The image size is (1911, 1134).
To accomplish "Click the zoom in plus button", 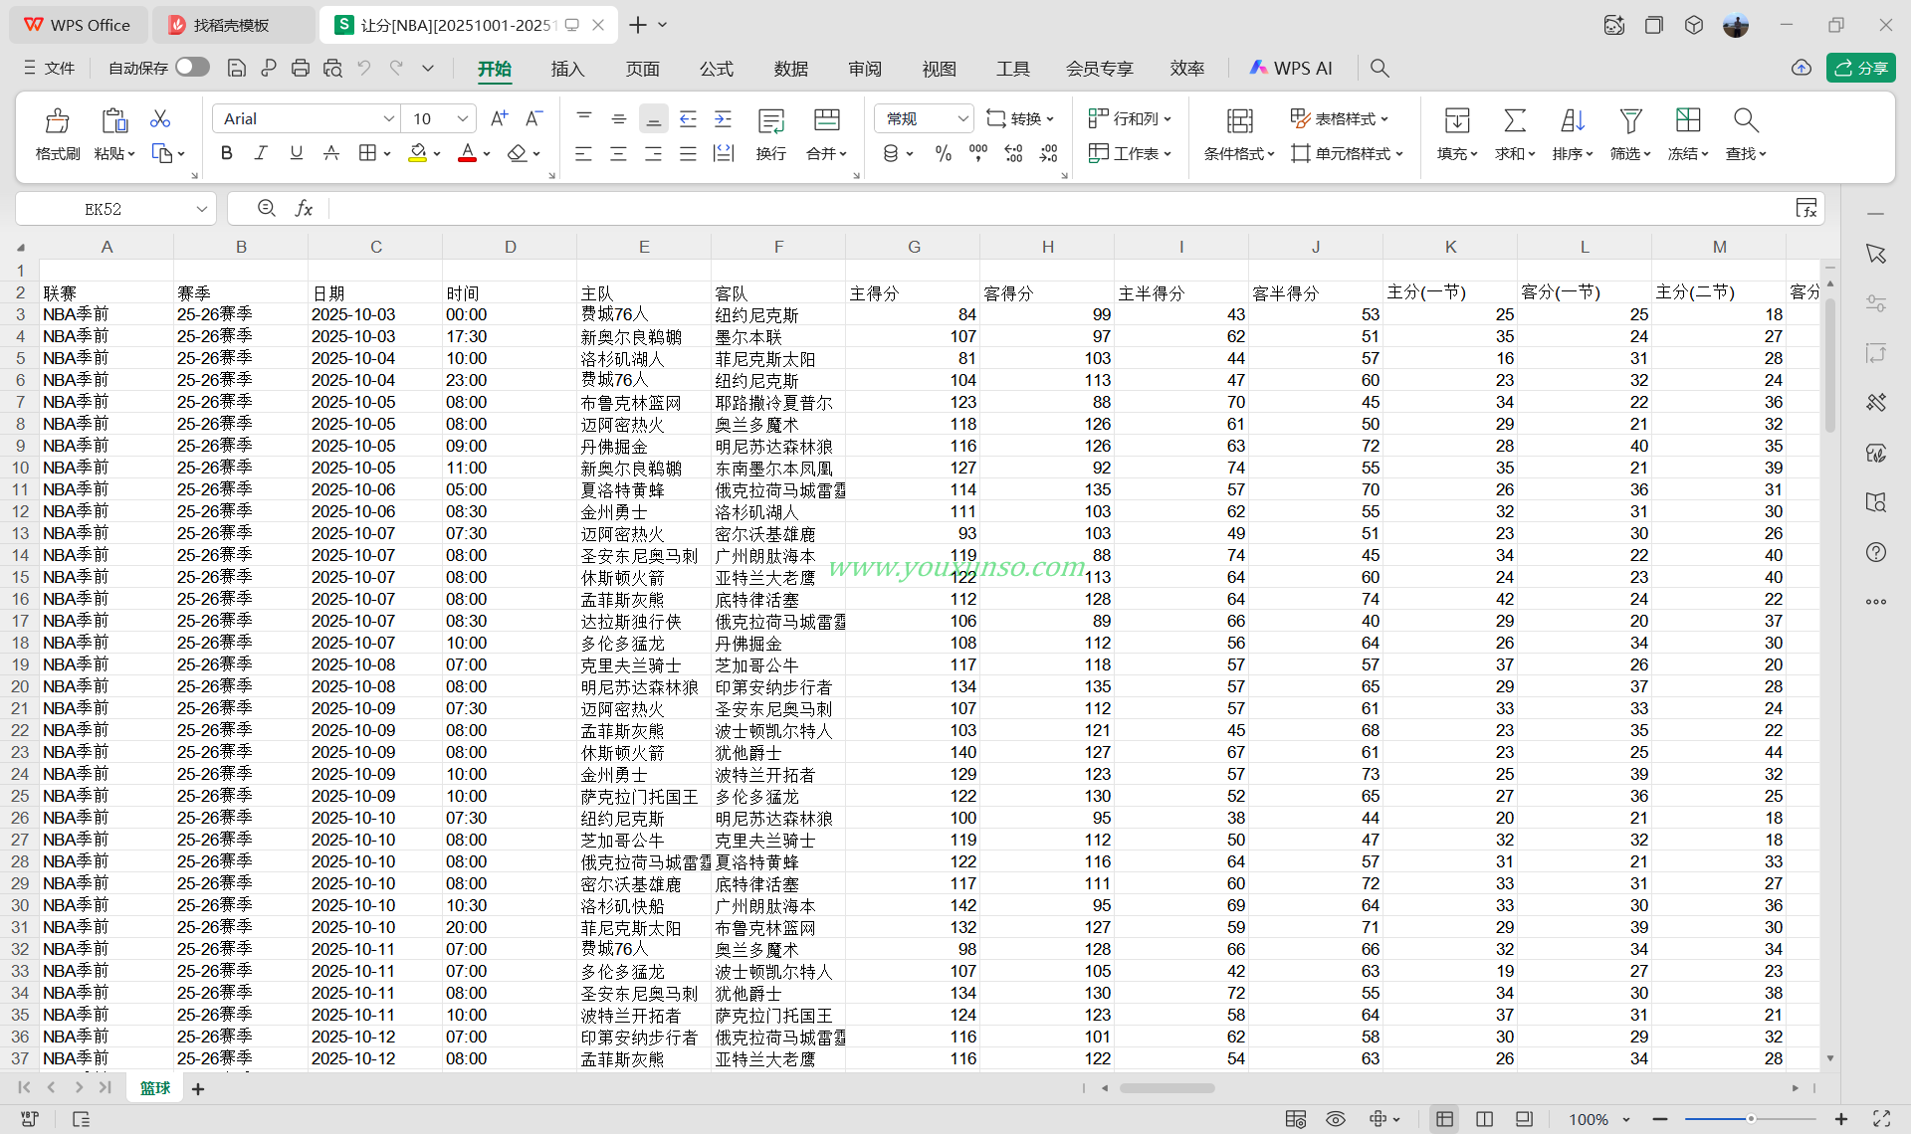I will (x=1841, y=1119).
